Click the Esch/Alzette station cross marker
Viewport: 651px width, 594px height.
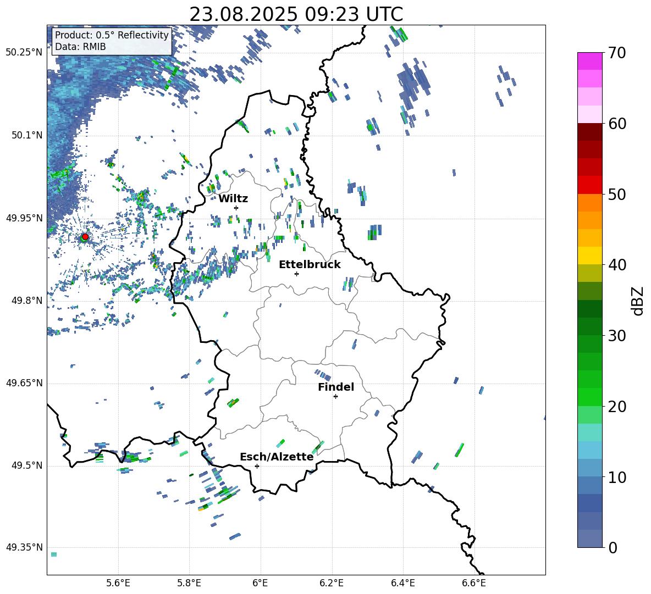(x=257, y=466)
